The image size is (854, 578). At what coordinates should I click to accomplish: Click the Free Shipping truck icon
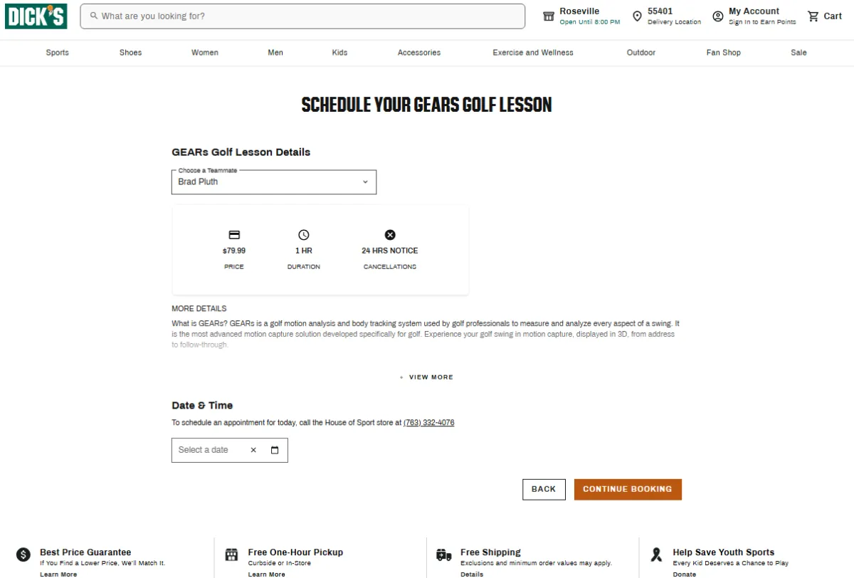pyautogui.click(x=444, y=555)
